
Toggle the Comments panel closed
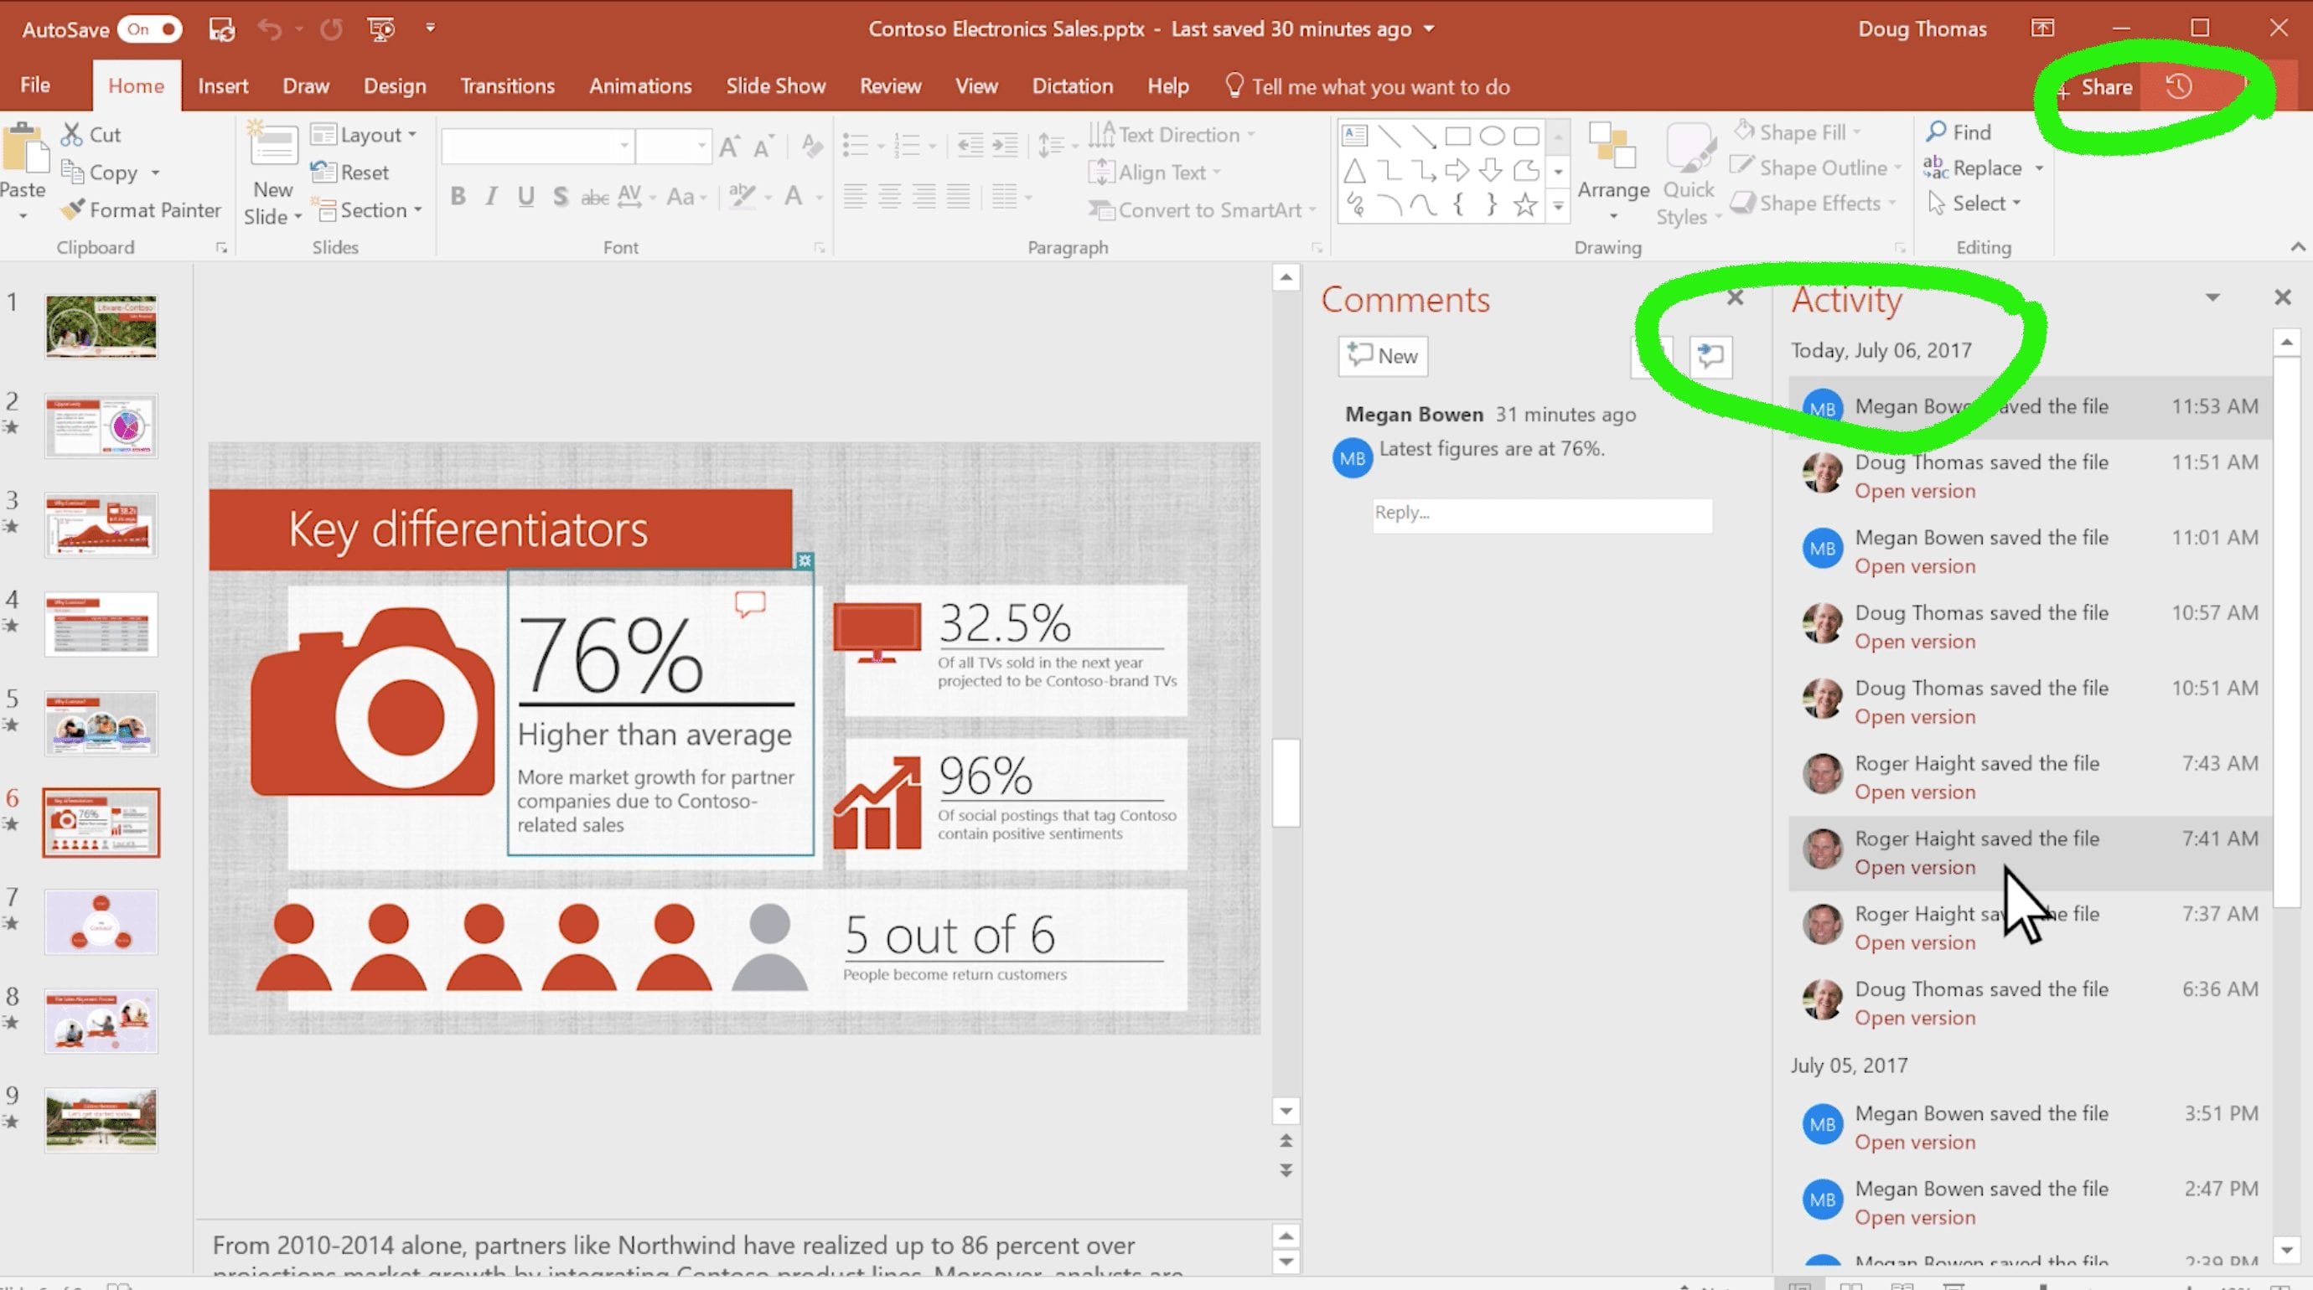click(1736, 299)
